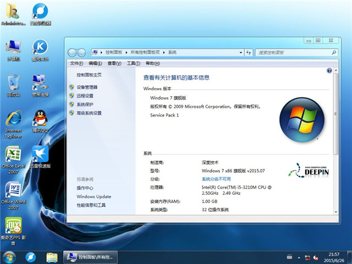Click the 系统分级不可用 rating link
The height and width of the screenshot is (264, 352).
coord(216,179)
